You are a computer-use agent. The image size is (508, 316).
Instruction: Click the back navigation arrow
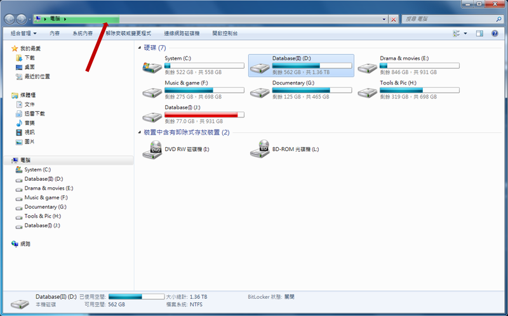pyautogui.click(x=10, y=20)
